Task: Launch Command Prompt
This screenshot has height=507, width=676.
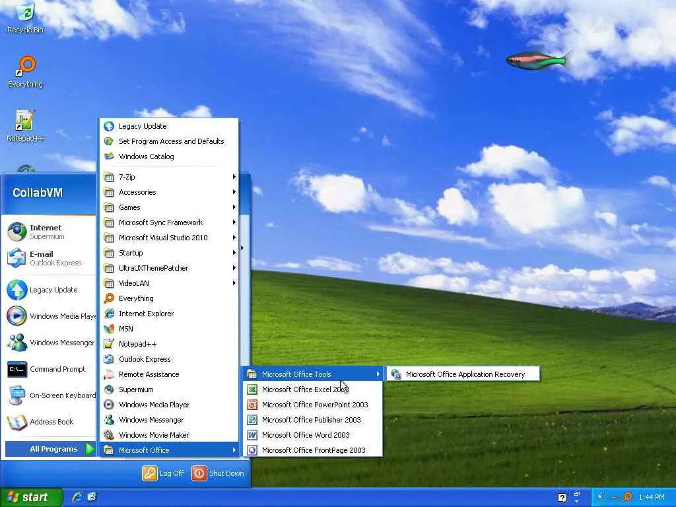Action: pyautogui.click(x=50, y=369)
